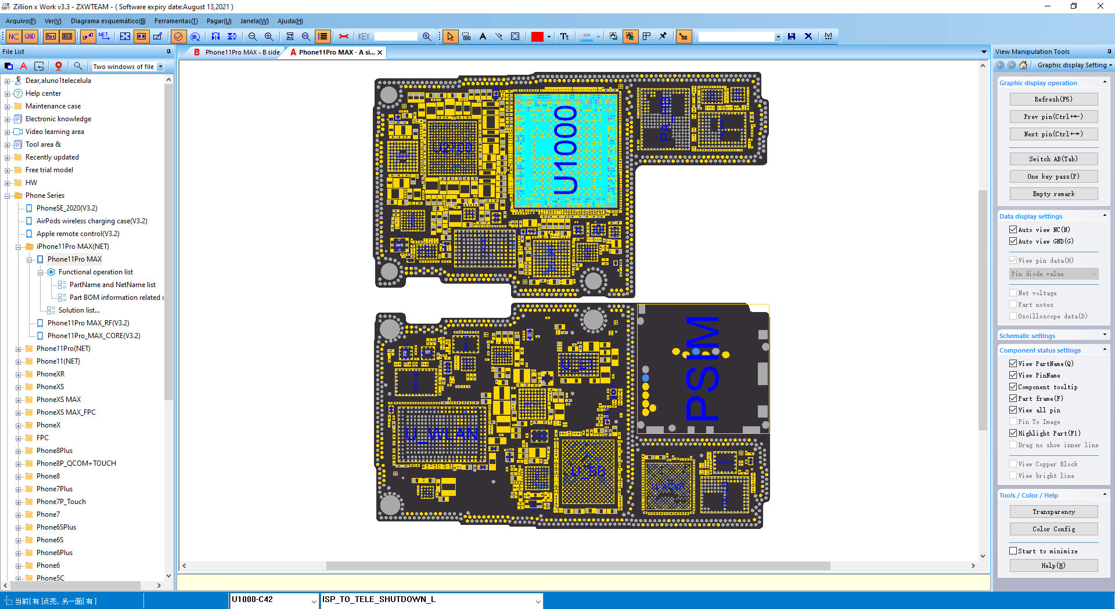
Task: Select the text annotation A tool
Action: tap(483, 37)
